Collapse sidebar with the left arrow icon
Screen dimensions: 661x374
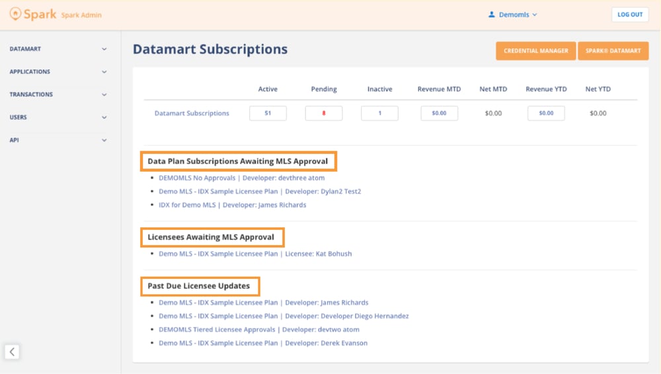[x=12, y=352]
